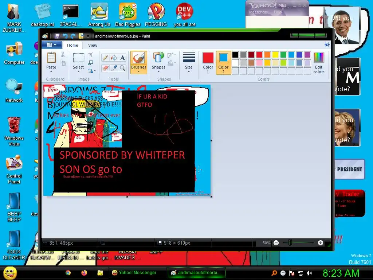The width and height of the screenshot is (373, 280).
Task: Click the Save icon in quick access toolbar
Action: (x=57, y=36)
